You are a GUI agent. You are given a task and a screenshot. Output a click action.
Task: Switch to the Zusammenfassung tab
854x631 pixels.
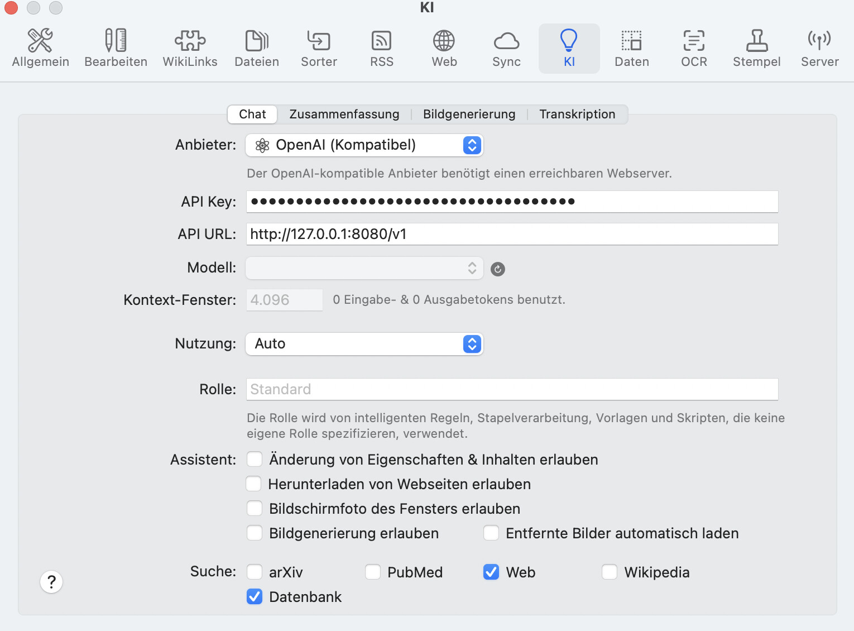click(x=344, y=114)
